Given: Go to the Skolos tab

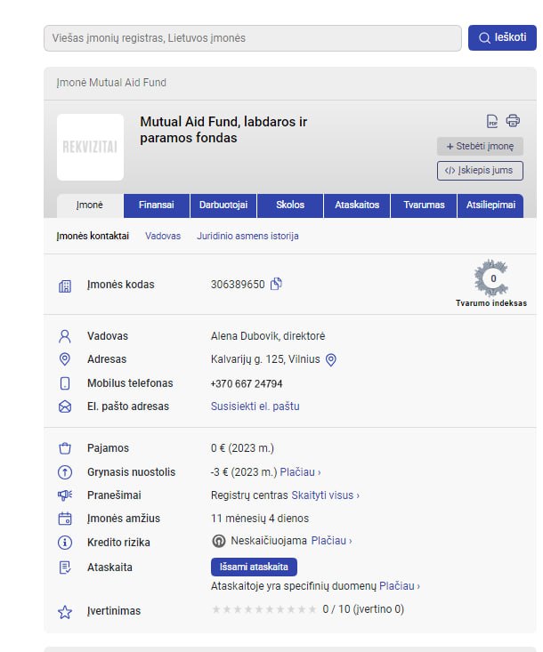Looking at the screenshot, I should (290, 205).
